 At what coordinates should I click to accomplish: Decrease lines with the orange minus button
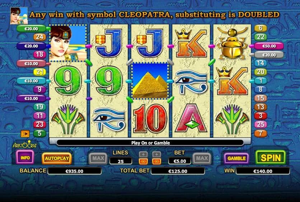tap(143, 161)
